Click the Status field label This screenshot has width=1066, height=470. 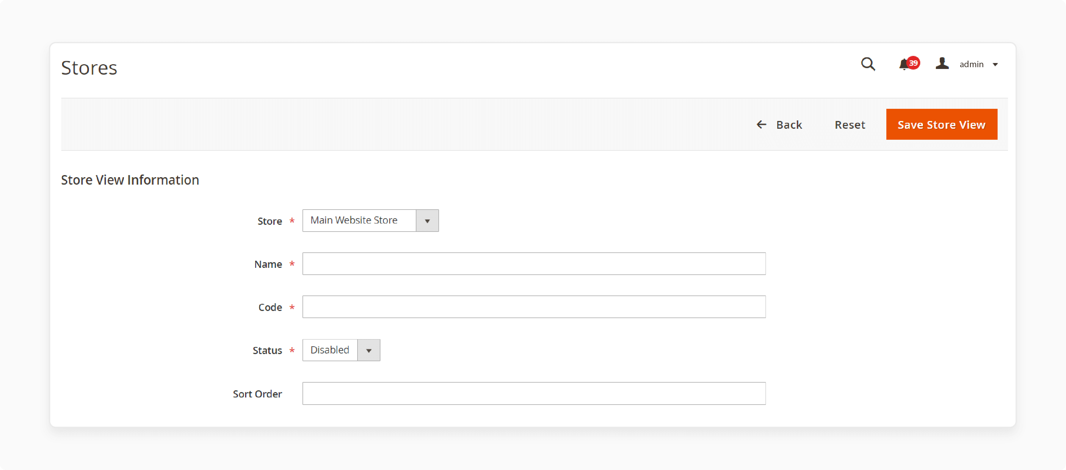(x=267, y=350)
